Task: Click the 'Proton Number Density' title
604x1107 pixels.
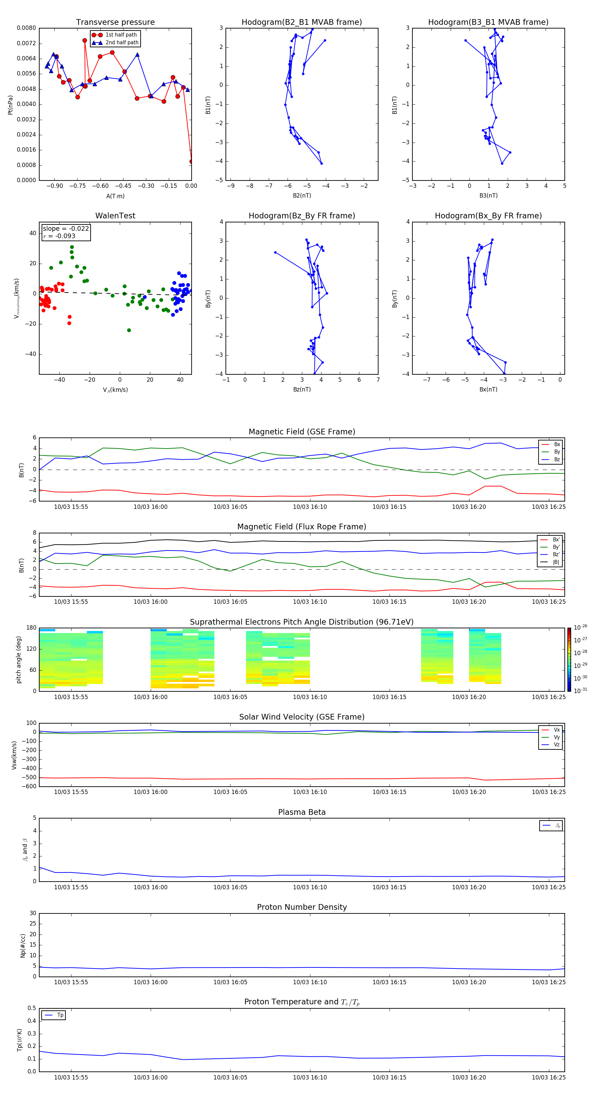Action: tap(302, 907)
